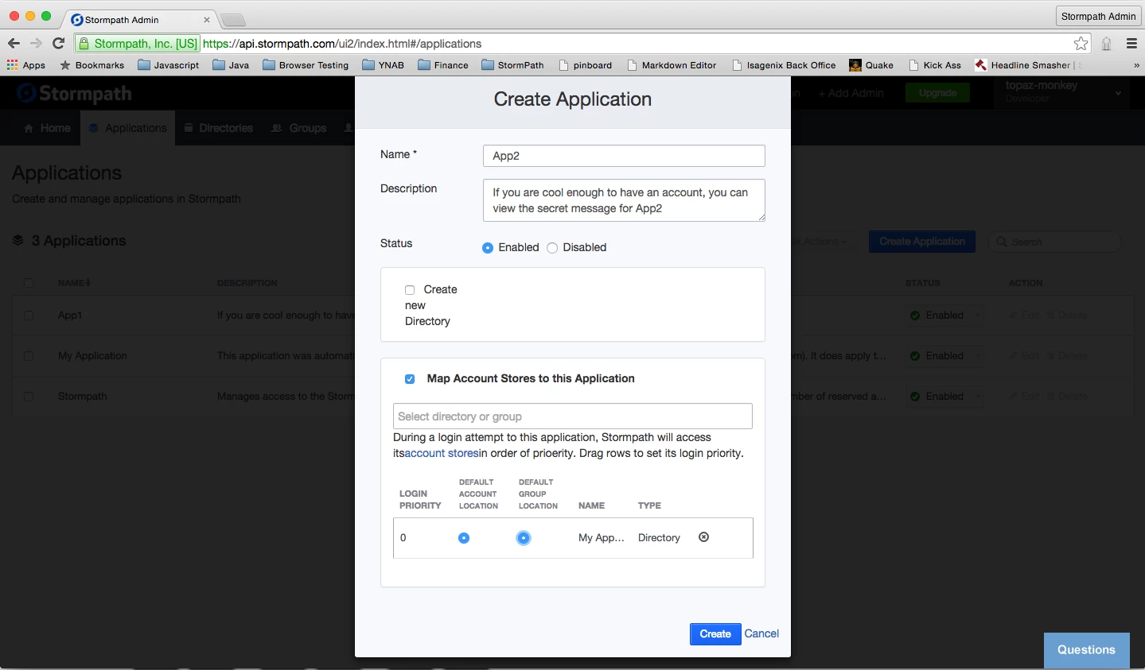Open the Groups nav tab

(299, 128)
